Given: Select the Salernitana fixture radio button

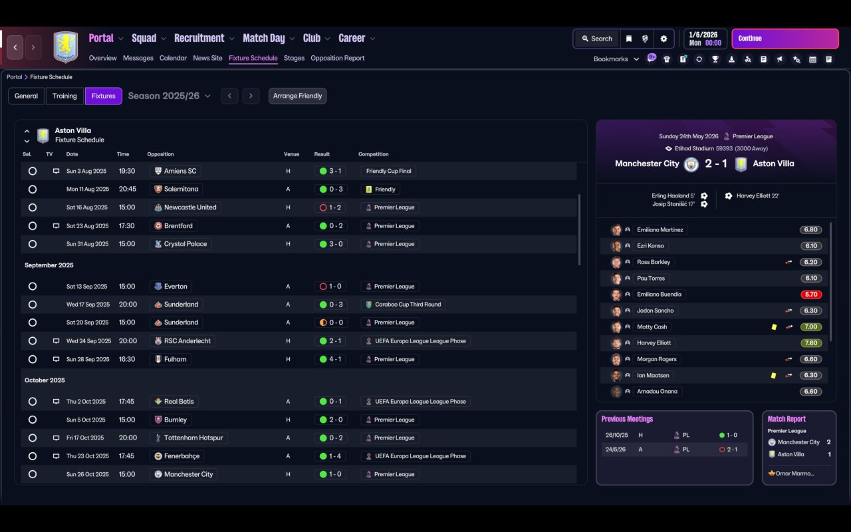Looking at the screenshot, I should [32, 190].
